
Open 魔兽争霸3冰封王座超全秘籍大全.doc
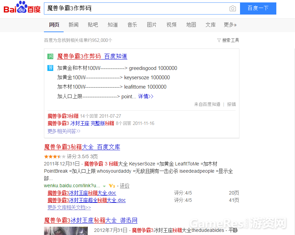point(86,200)
